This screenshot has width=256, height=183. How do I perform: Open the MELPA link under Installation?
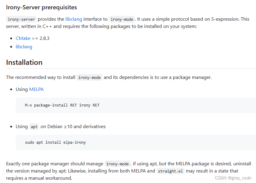[36, 89]
